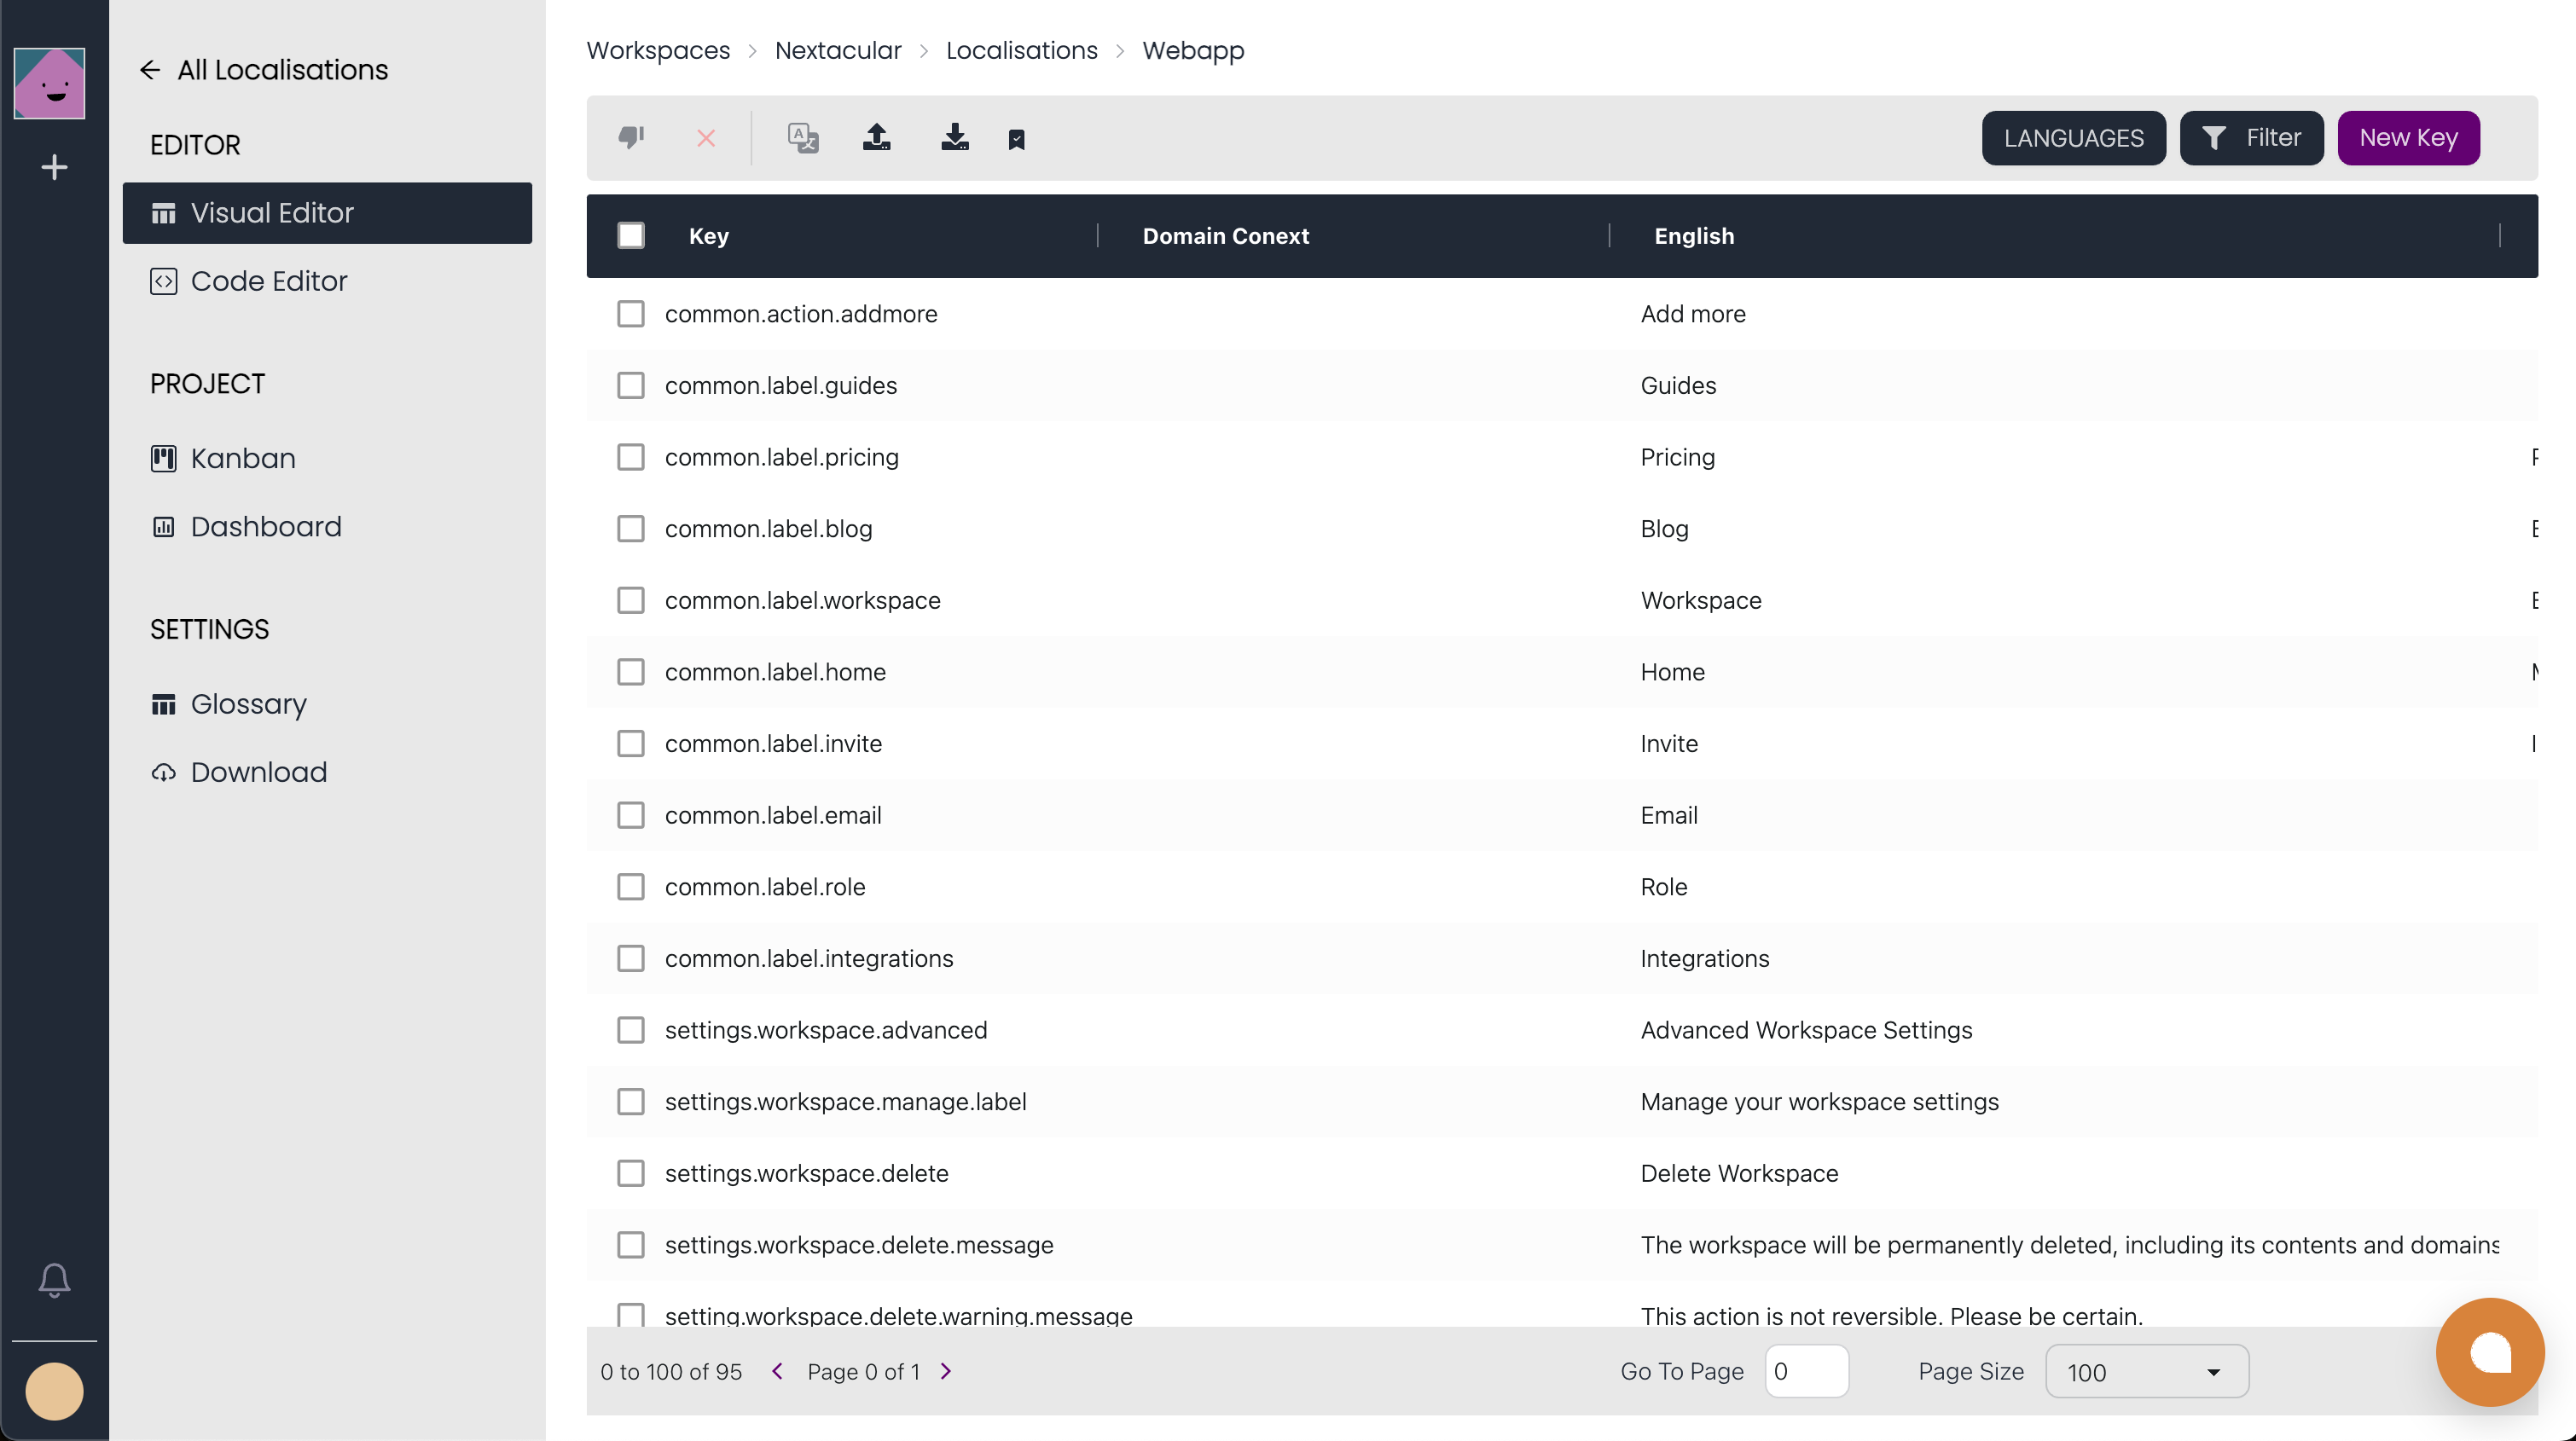
Task: Click the red X delete icon
Action: pyautogui.click(x=706, y=138)
